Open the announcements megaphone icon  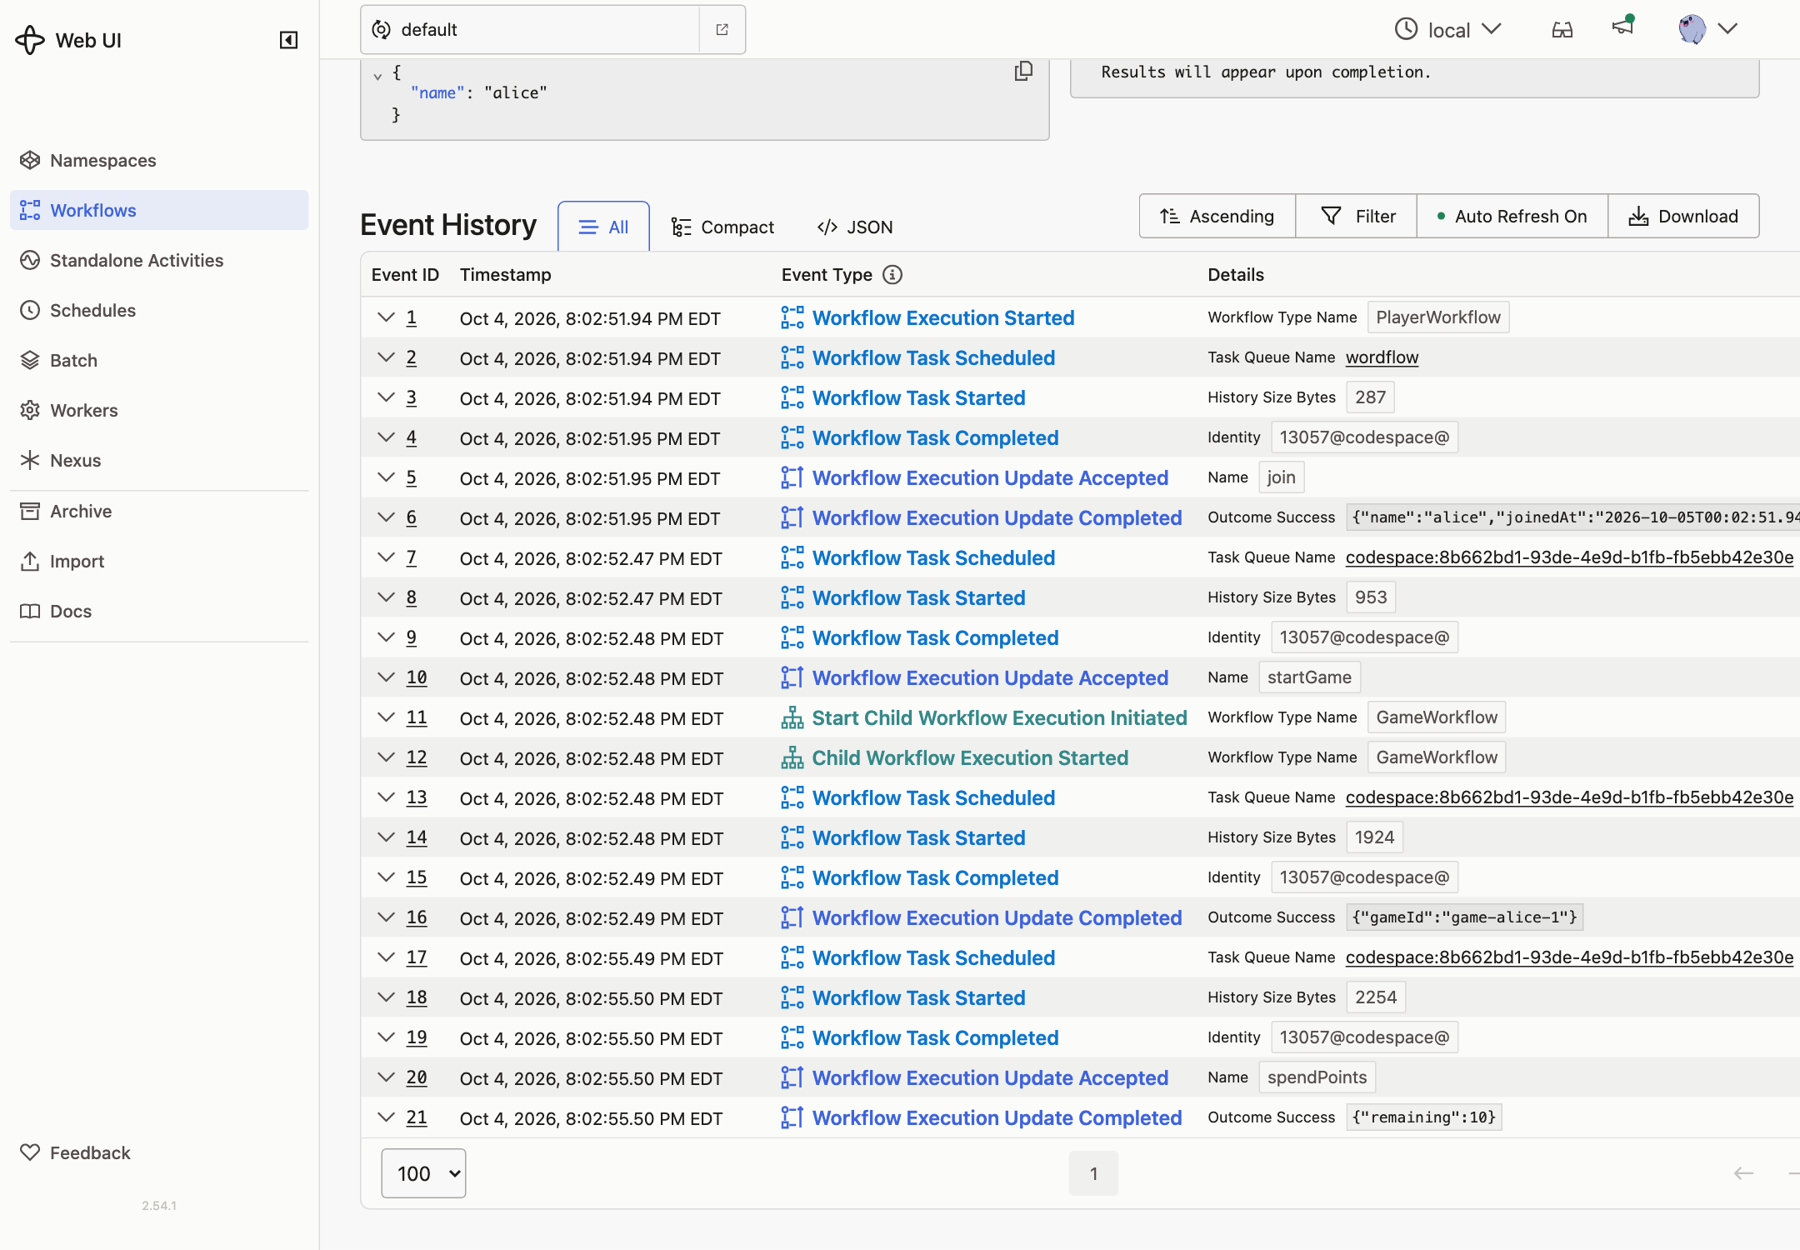coord(1622,27)
